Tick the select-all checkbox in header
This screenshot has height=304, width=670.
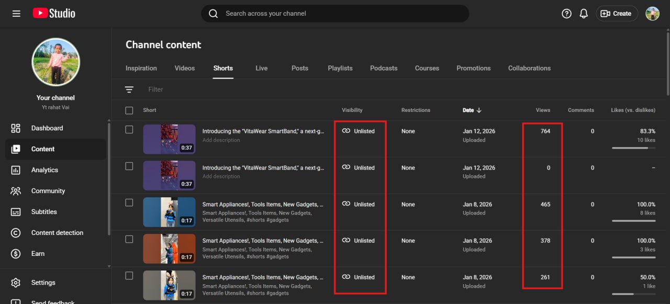point(129,110)
